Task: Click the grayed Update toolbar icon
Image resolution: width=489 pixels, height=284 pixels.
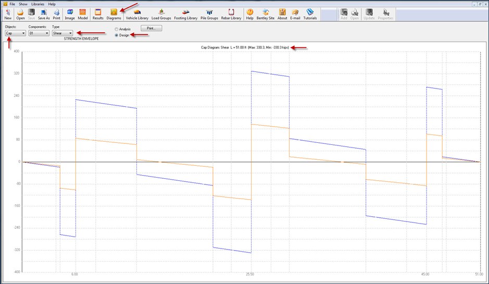Action: 369,15
